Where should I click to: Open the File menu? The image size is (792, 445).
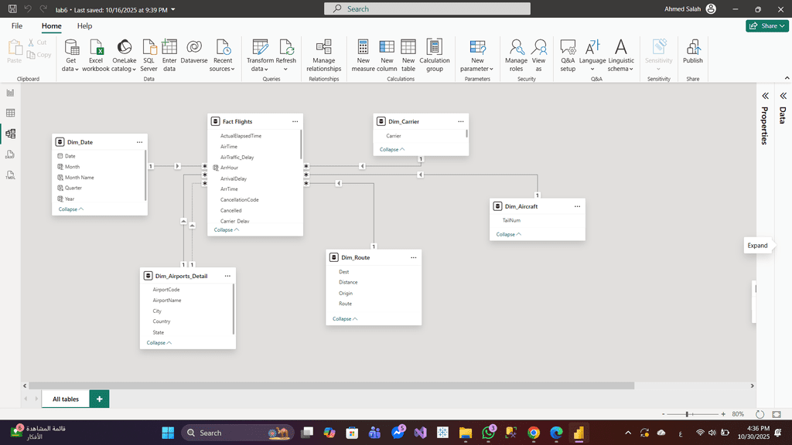click(x=17, y=26)
